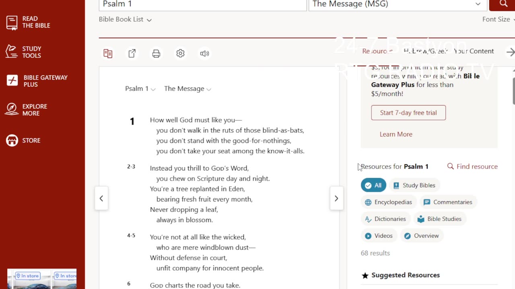The height and width of the screenshot is (289, 515).
Task: Click the second In store ad thumbnail
Action: coord(64,279)
